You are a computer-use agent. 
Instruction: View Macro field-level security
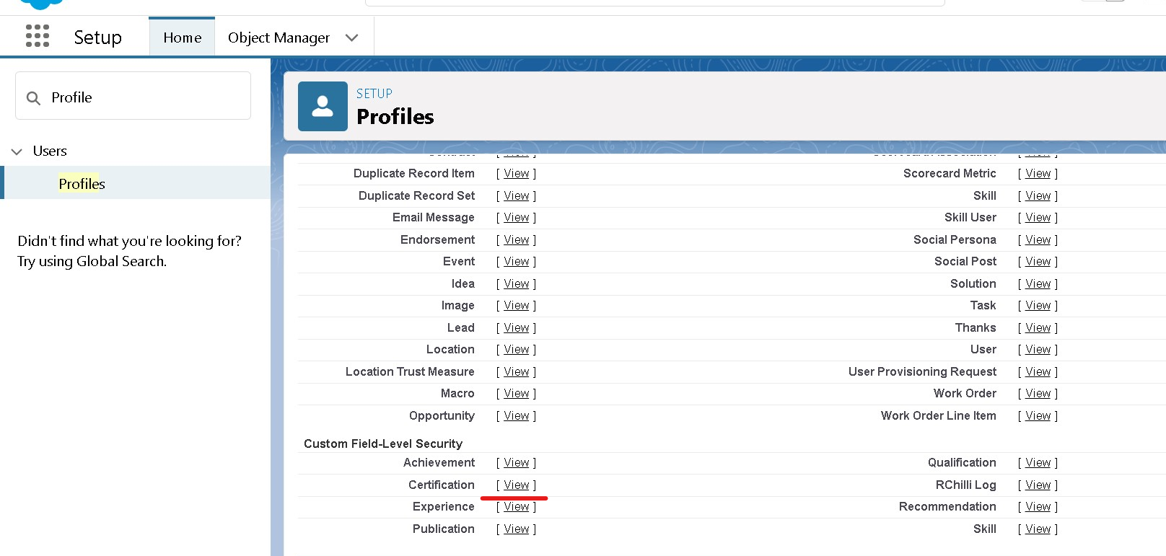(x=517, y=393)
